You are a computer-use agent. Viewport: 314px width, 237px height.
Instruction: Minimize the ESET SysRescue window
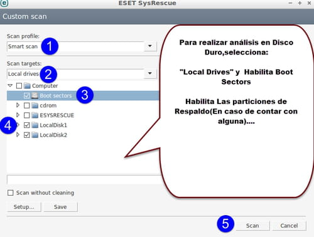click(290, 3)
